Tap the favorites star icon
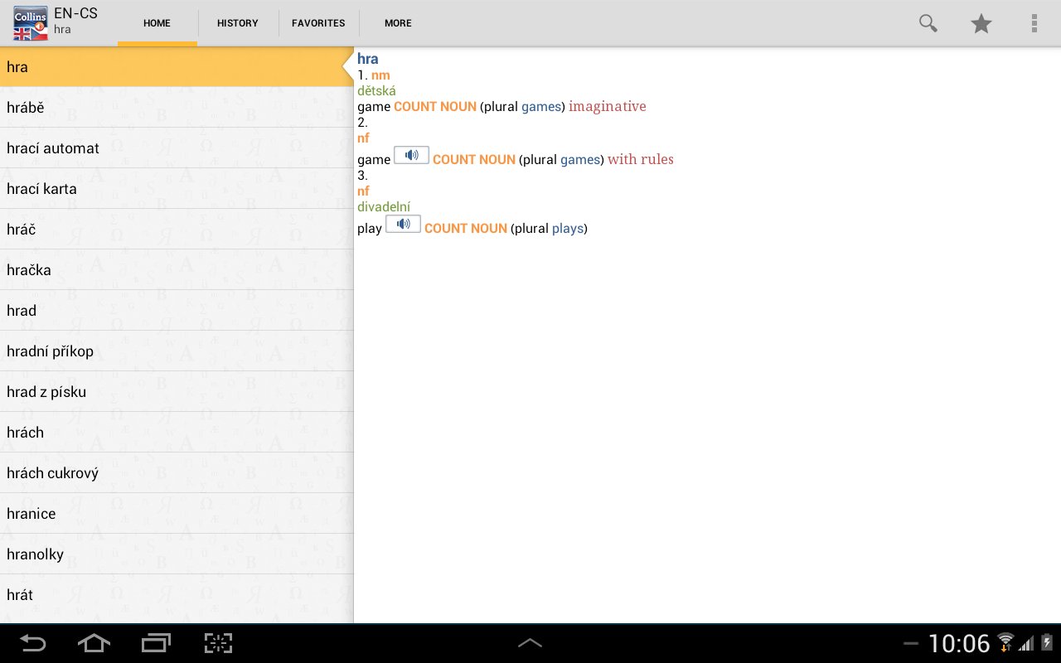Viewport: 1061px width, 663px height. click(981, 23)
